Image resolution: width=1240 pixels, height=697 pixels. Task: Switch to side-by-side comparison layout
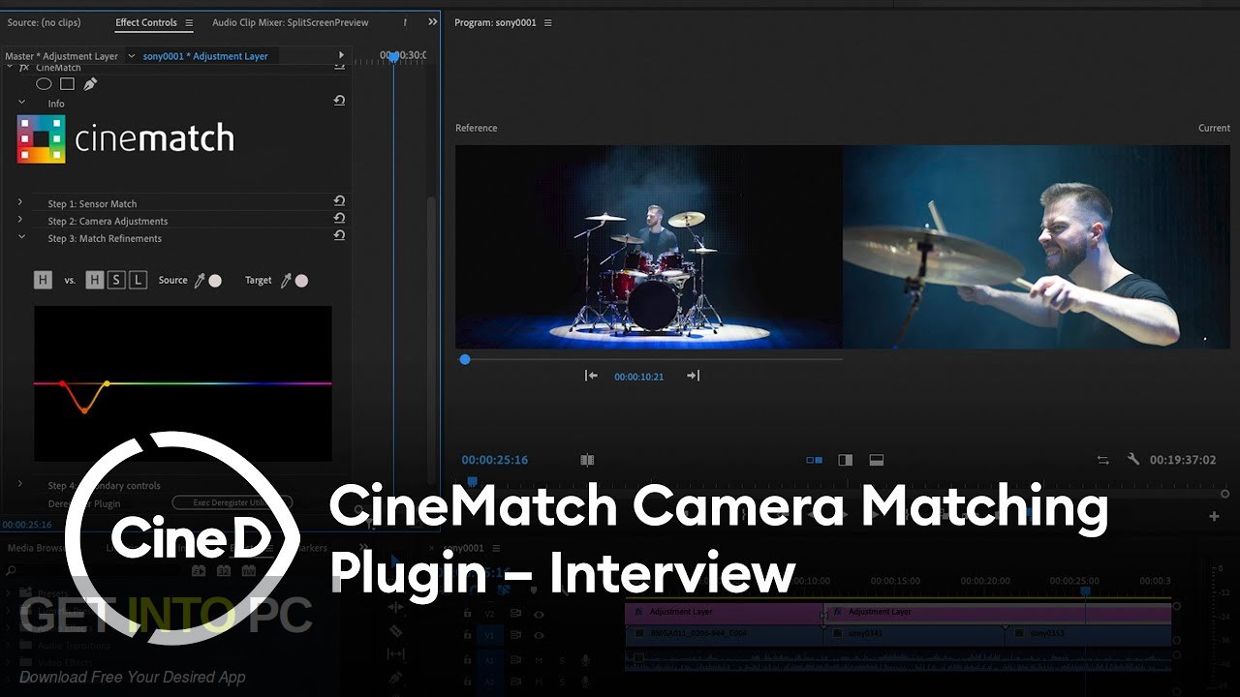(814, 460)
